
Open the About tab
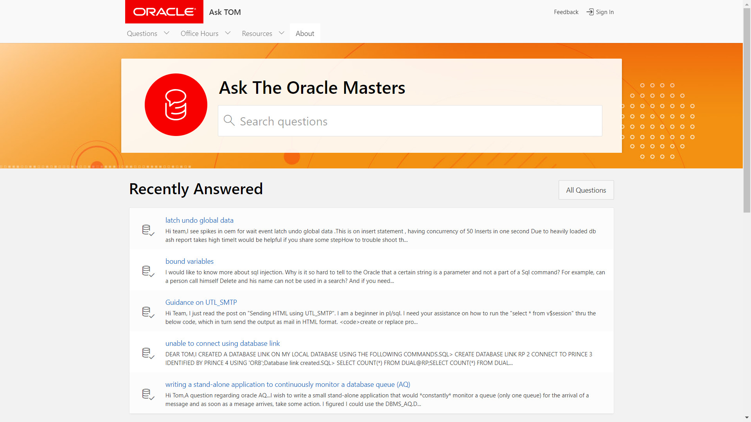click(305, 34)
